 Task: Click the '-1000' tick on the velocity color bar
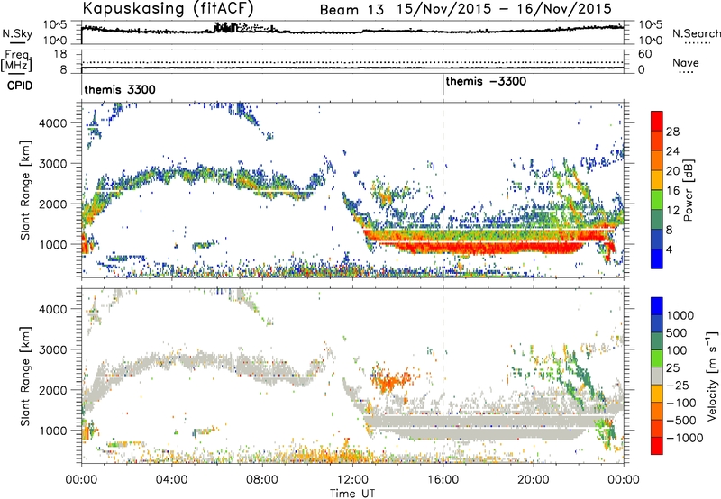684,438
